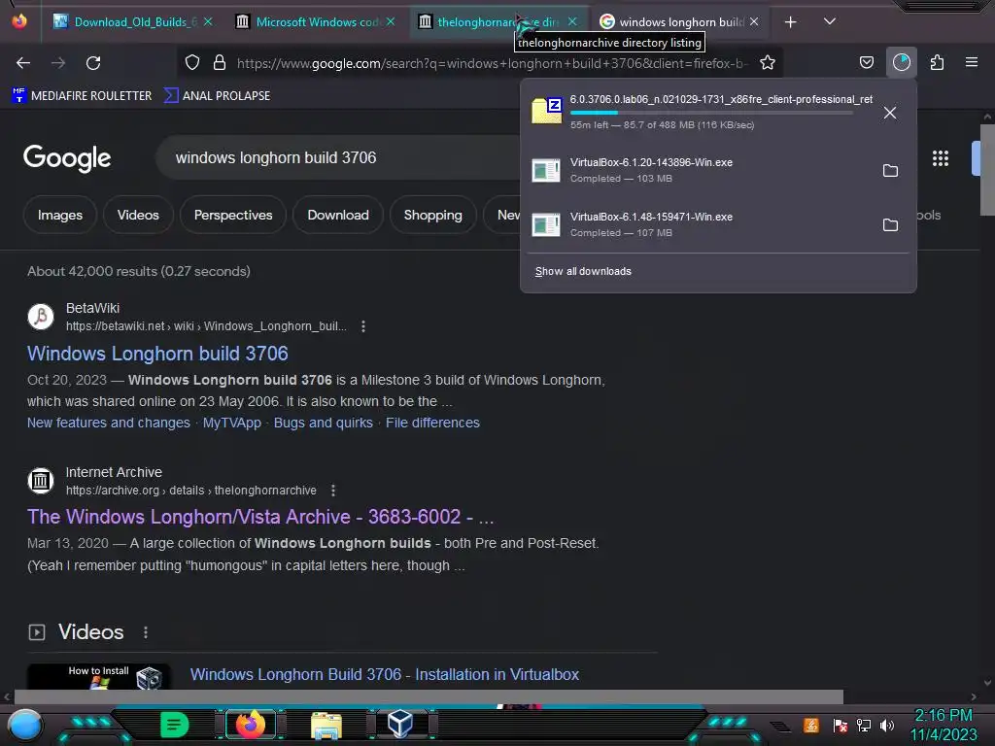Open the green notes app in taskbar

173,725
